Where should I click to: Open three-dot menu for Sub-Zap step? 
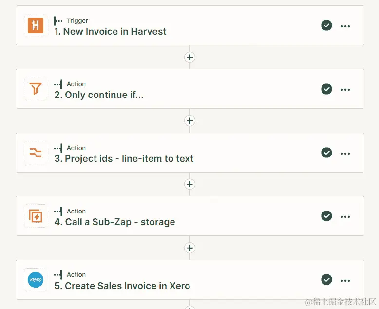coord(345,216)
